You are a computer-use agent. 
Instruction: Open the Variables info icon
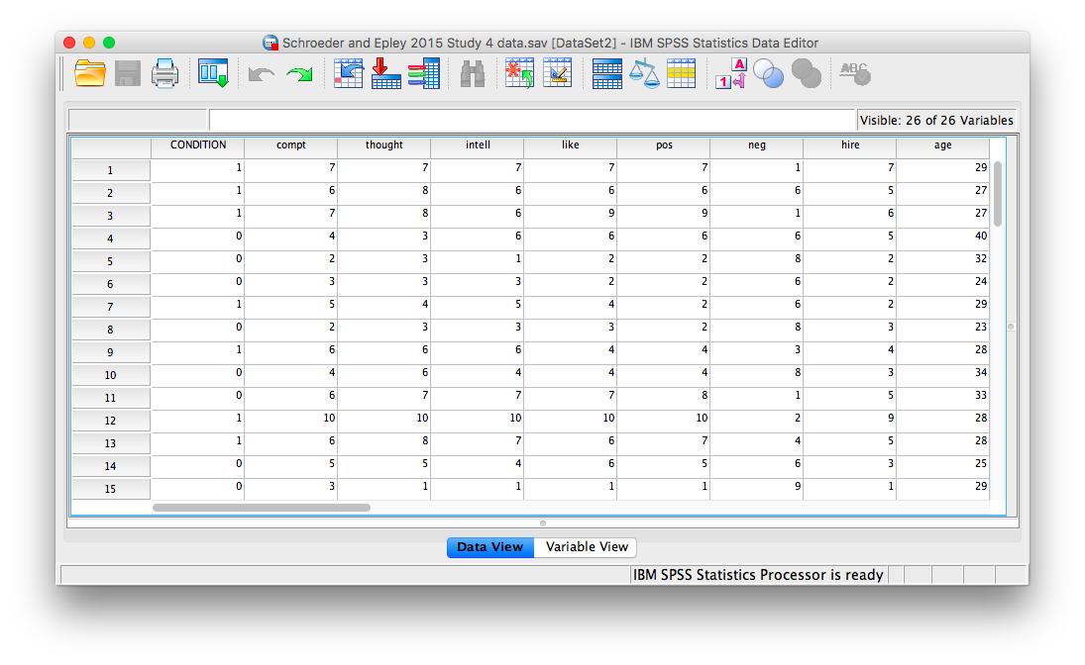pyautogui.click(x=423, y=73)
